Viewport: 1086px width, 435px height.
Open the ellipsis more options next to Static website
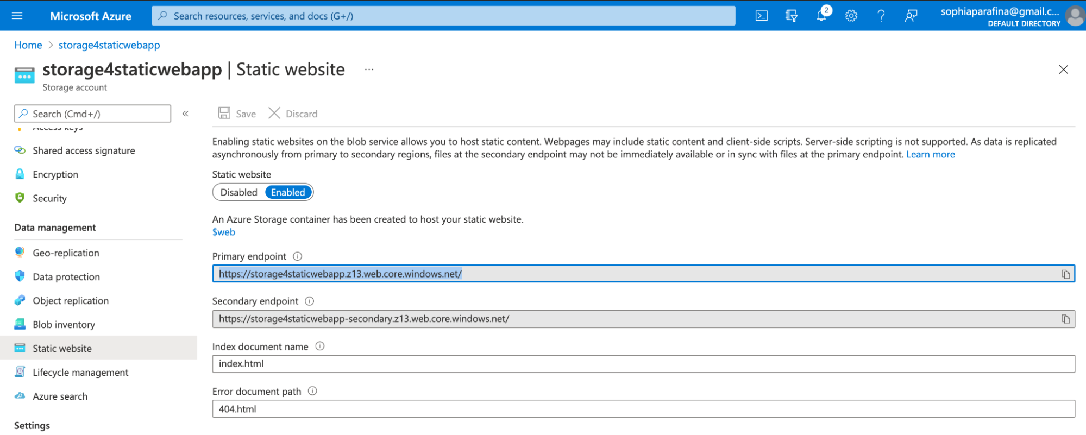point(369,70)
